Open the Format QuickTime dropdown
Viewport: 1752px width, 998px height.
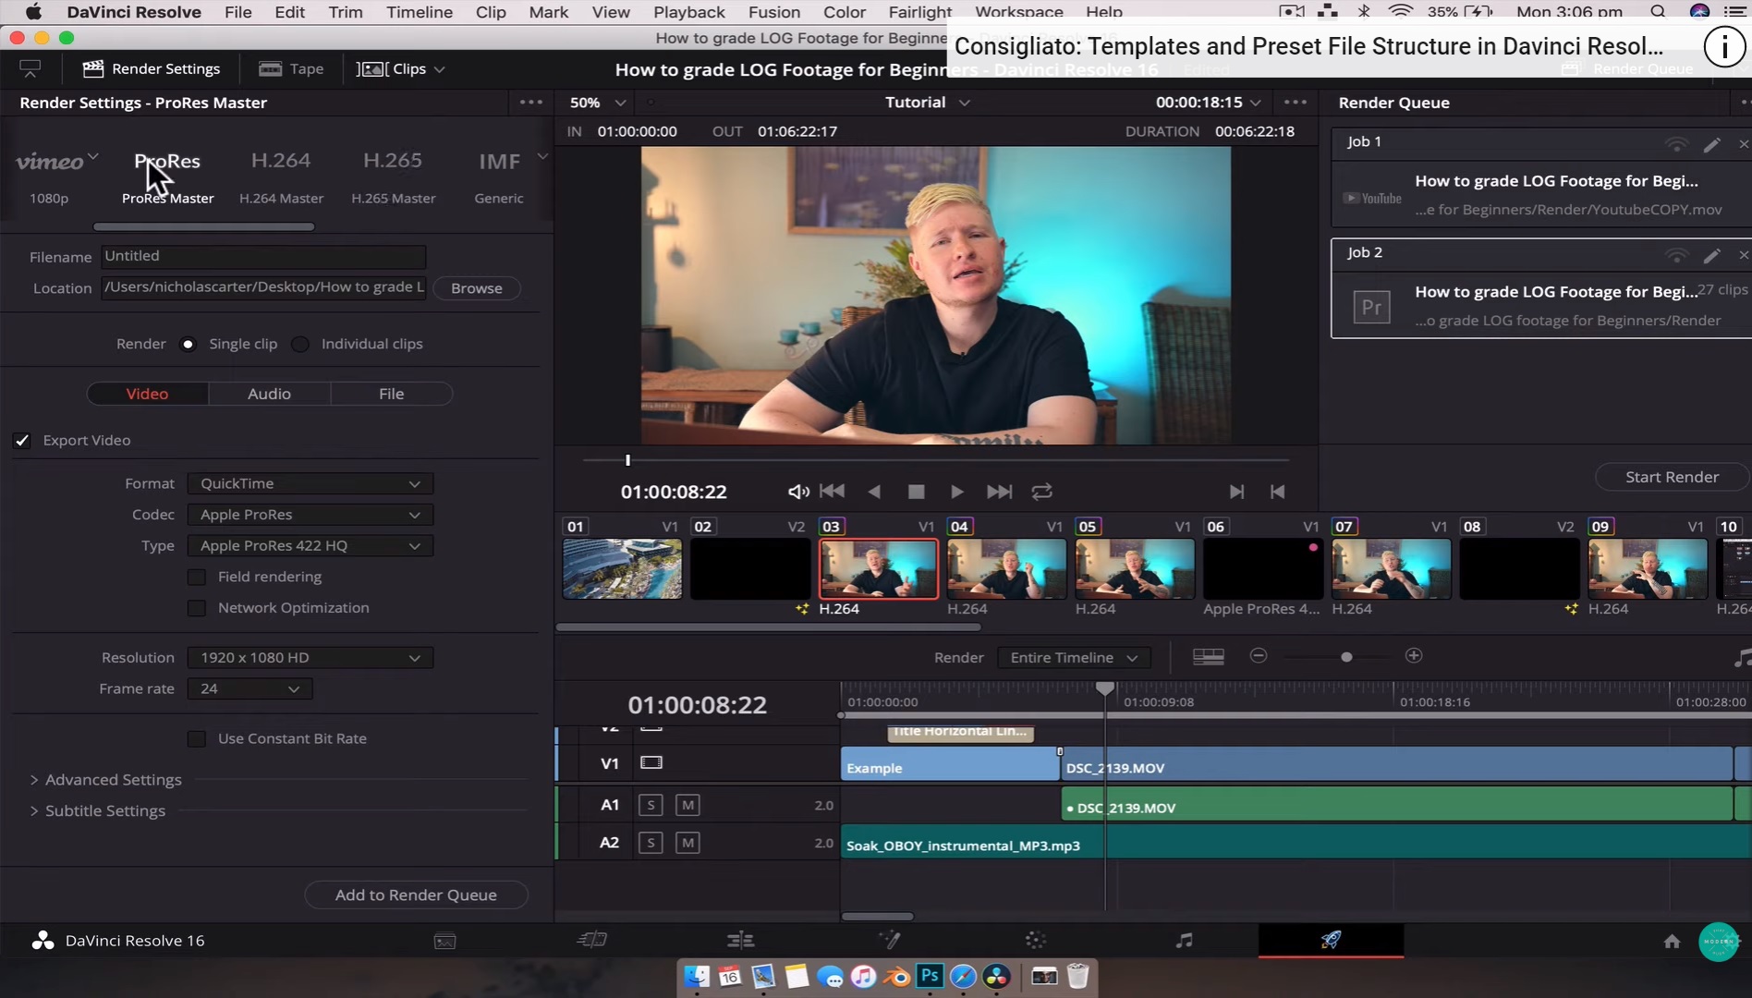click(x=310, y=484)
